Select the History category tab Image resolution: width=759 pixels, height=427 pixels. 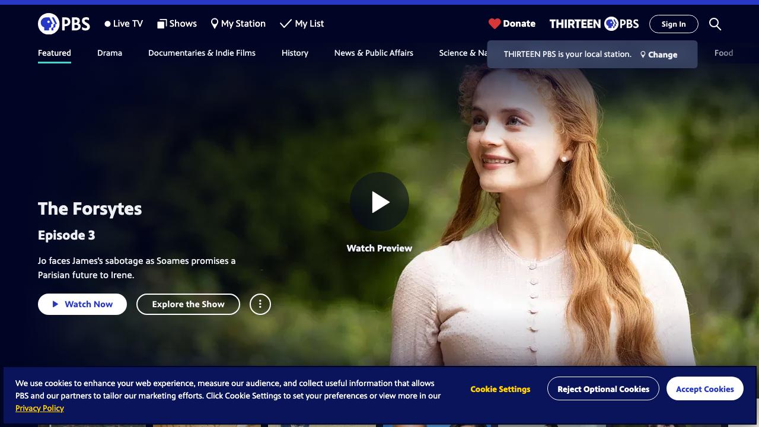[x=295, y=53]
